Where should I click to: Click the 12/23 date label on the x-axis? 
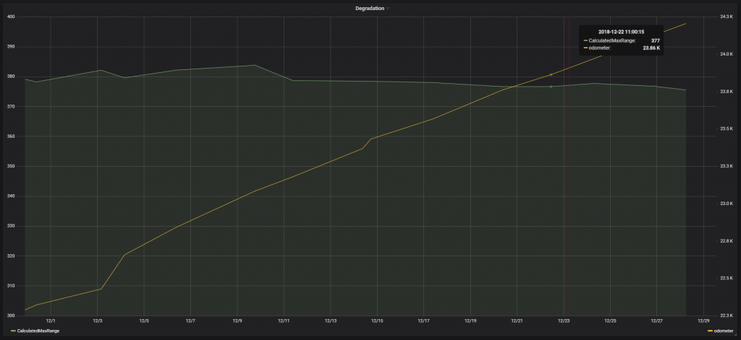click(564, 320)
